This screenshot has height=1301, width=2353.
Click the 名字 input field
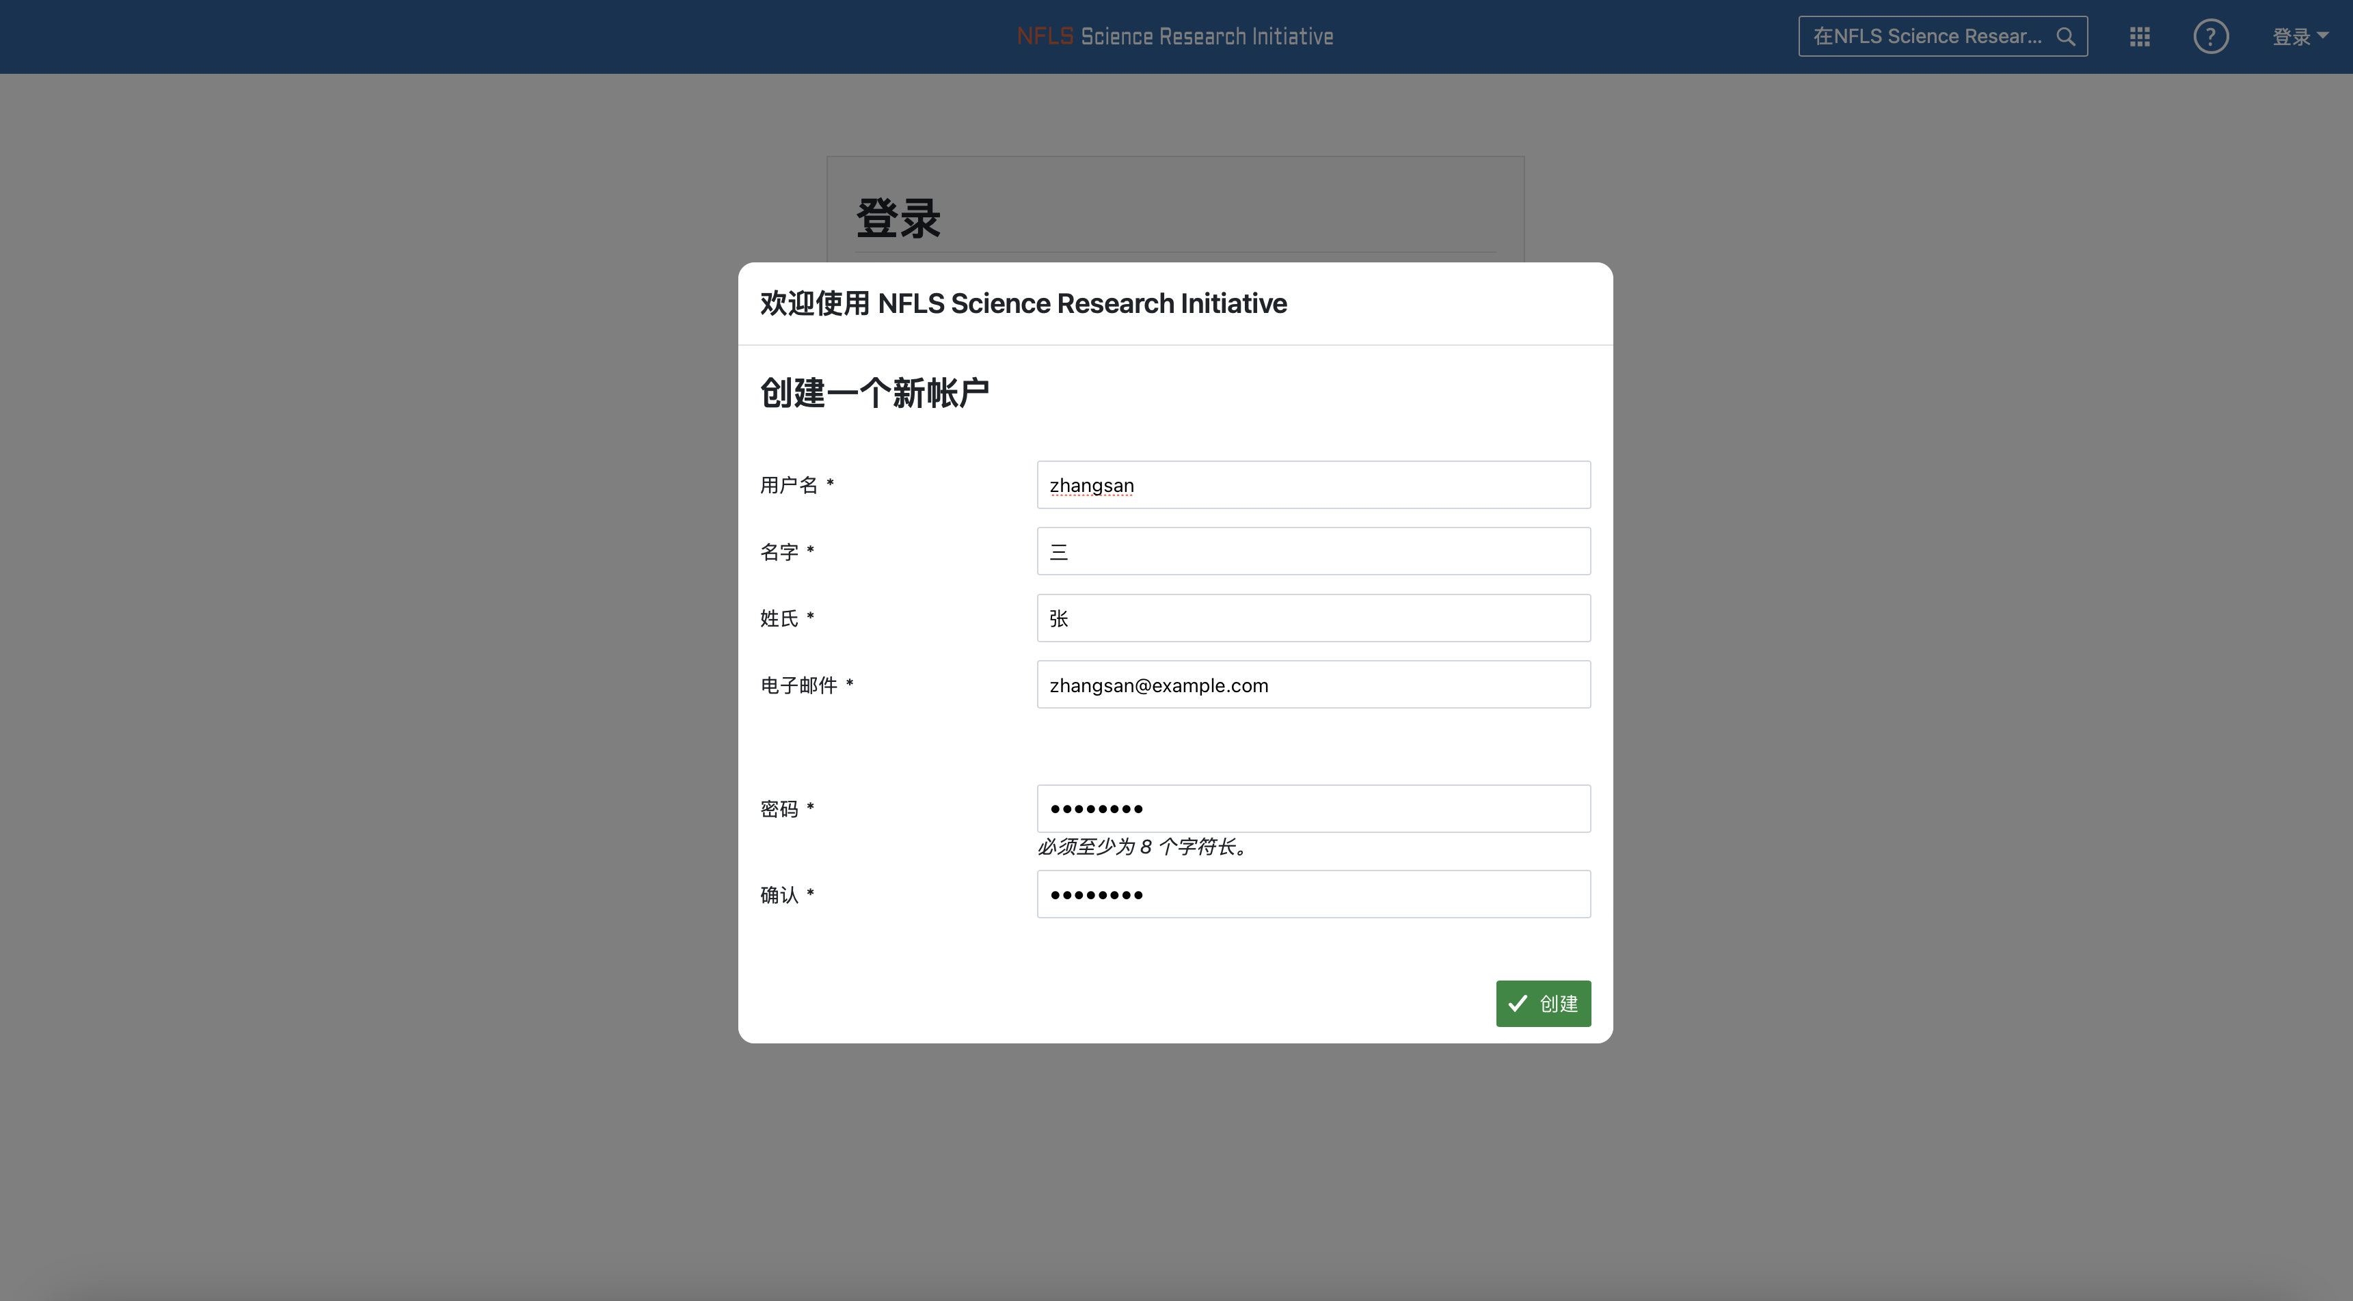tap(1313, 551)
